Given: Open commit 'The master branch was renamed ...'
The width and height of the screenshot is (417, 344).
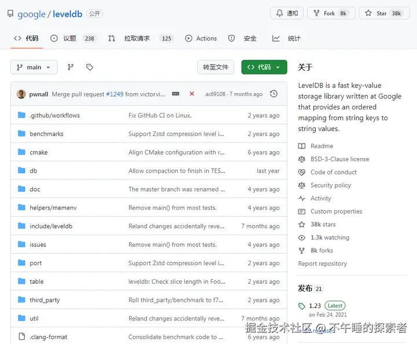Looking at the screenshot, I should pyautogui.click(x=177, y=189).
